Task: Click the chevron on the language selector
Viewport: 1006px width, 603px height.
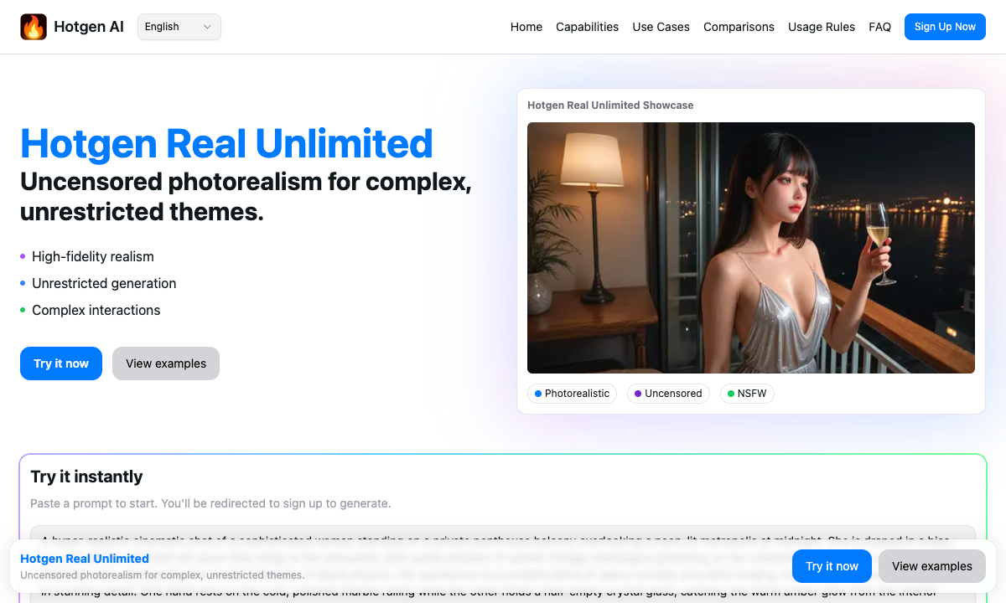Action: point(207,26)
